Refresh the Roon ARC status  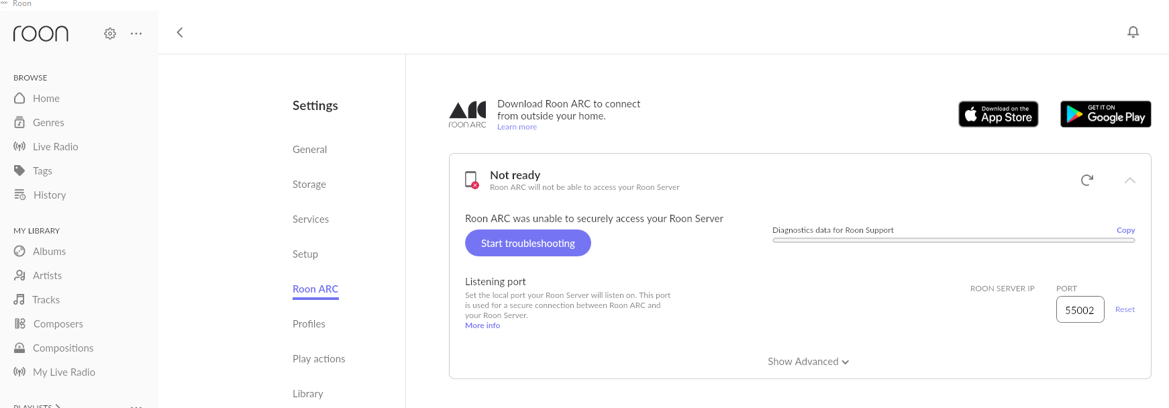point(1087,180)
